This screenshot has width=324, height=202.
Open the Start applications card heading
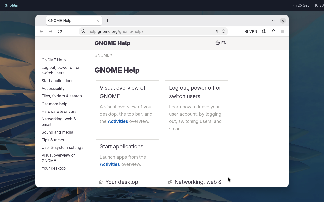pyautogui.click(x=121, y=147)
